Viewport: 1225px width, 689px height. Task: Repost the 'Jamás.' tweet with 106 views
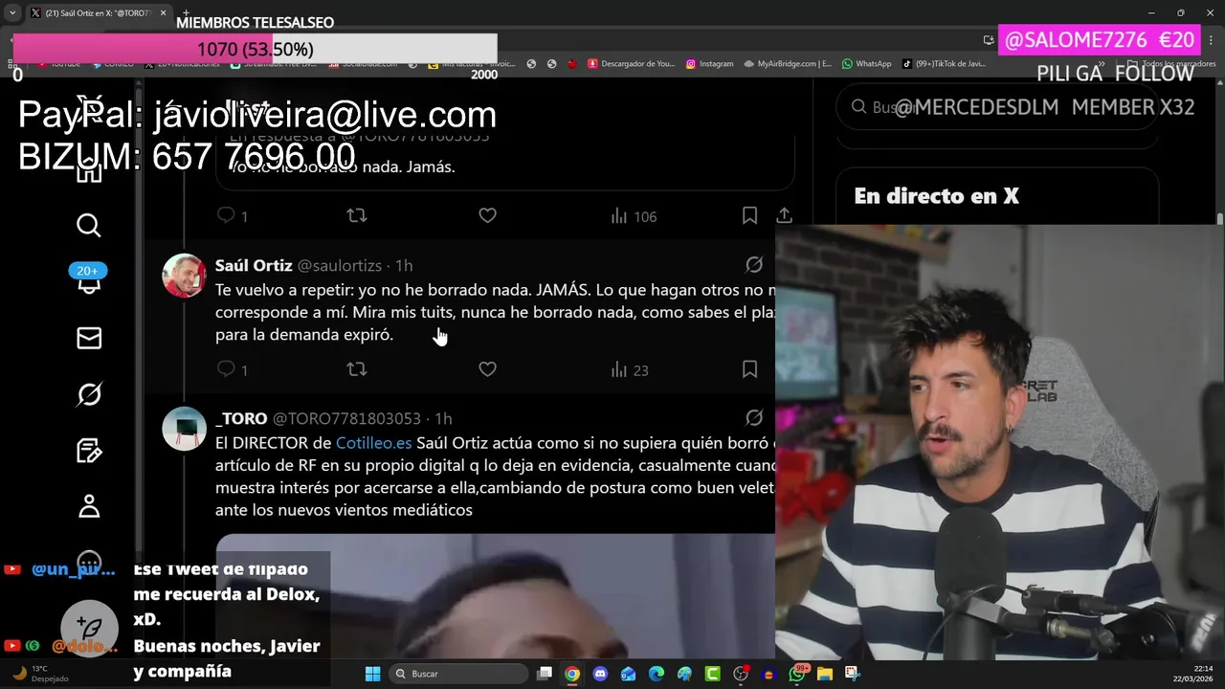coord(357,215)
